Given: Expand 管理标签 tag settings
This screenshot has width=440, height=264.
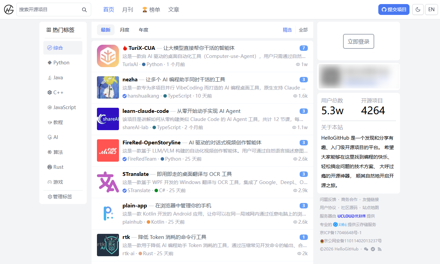Looking at the screenshot, I should pos(60,197).
